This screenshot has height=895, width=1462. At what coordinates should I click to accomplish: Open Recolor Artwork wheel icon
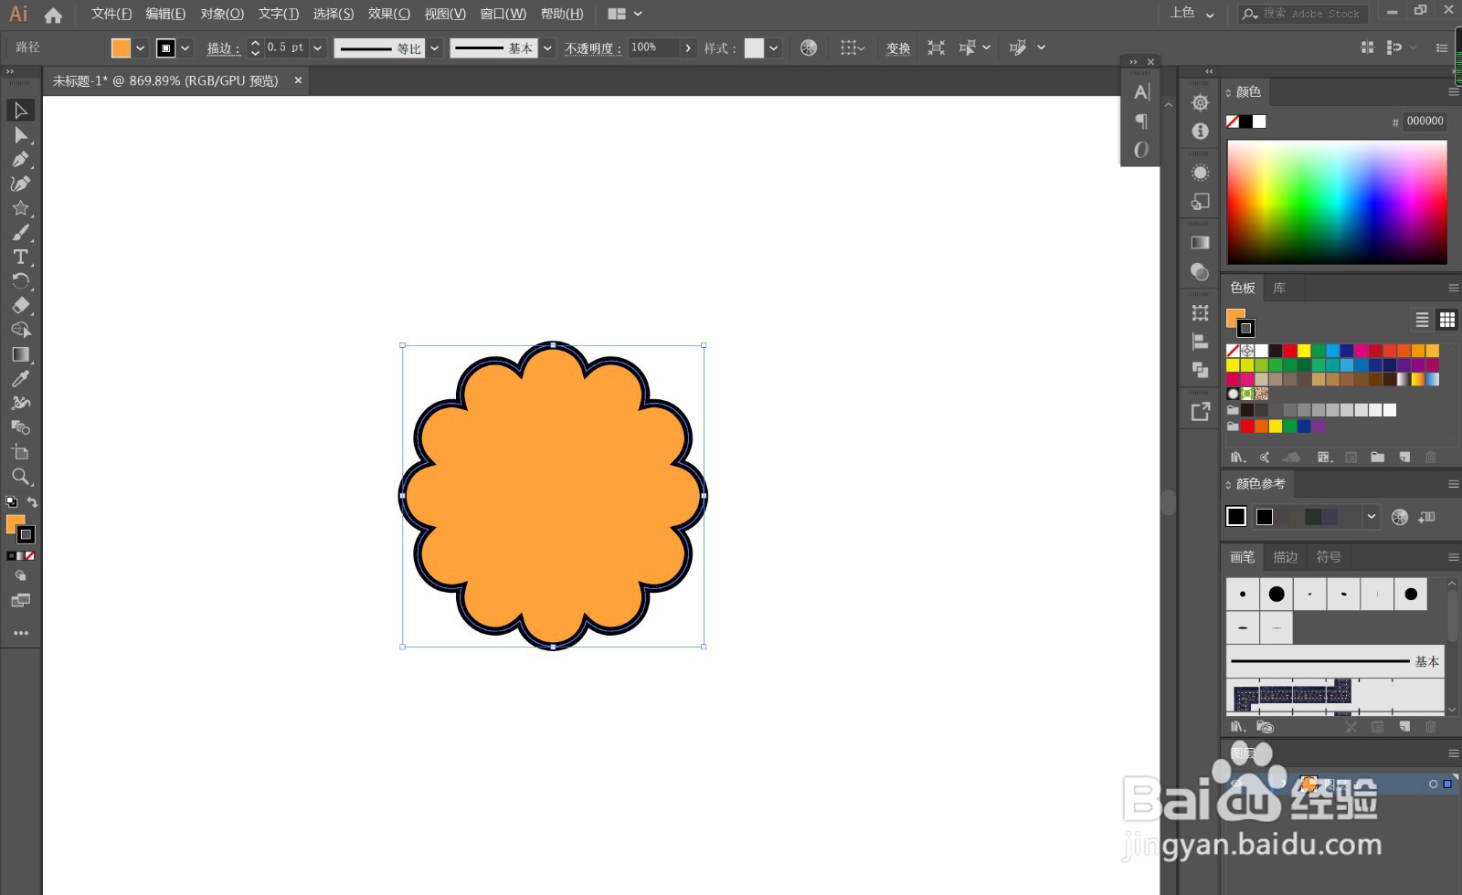809,47
